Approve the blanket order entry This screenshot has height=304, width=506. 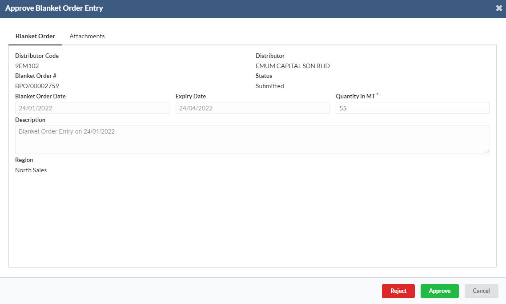click(439, 291)
